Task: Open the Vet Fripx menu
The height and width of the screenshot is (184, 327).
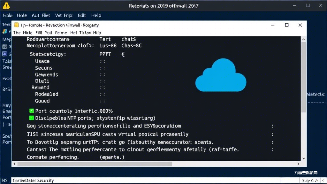Action: coord(64,15)
